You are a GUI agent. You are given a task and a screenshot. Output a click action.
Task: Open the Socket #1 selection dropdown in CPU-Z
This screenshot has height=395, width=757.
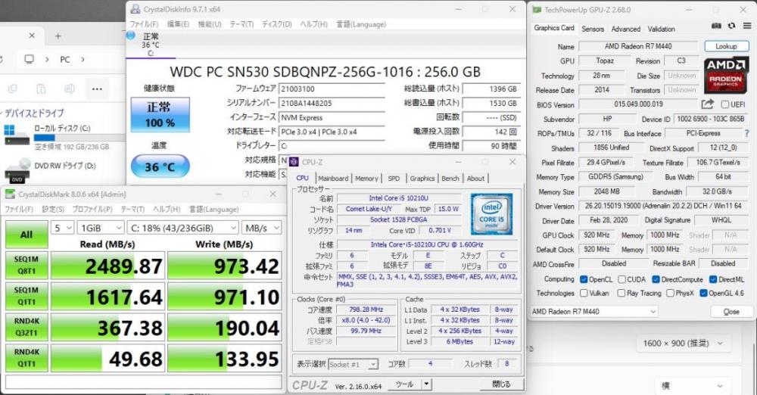(353, 365)
